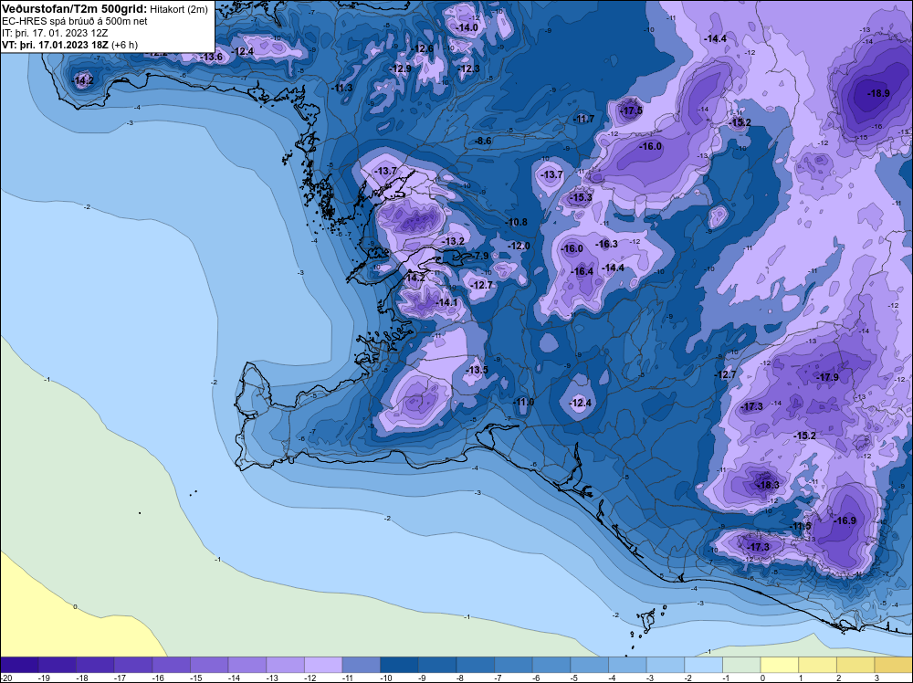Select the -12.3 temperature label
Image resolution: width=913 pixels, height=683 pixels.
pos(468,68)
